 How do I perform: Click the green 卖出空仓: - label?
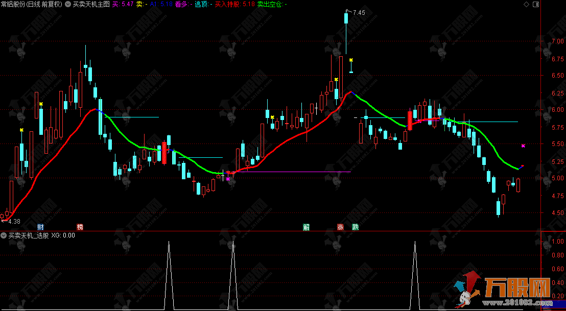[272, 4]
